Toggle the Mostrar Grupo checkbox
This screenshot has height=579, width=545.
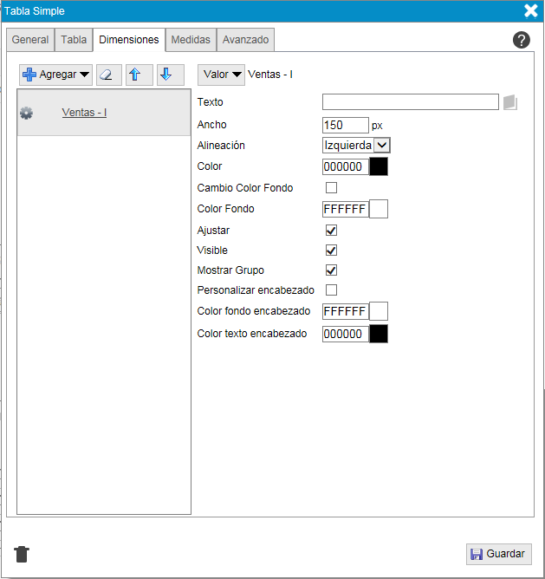pyautogui.click(x=331, y=270)
